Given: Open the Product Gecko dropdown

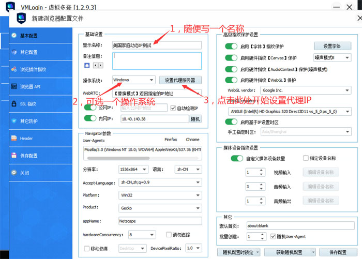Looking at the screenshot, I should coord(160,208).
